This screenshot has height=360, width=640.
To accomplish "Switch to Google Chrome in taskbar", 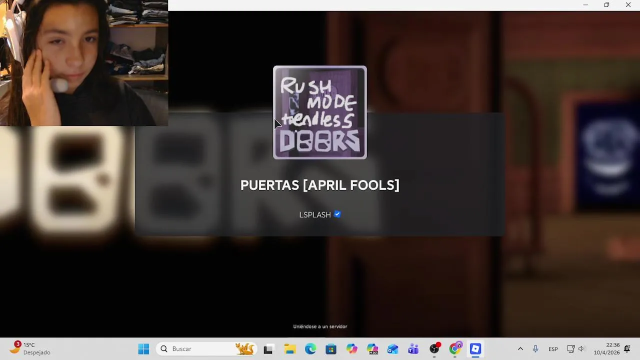I will coord(455,349).
